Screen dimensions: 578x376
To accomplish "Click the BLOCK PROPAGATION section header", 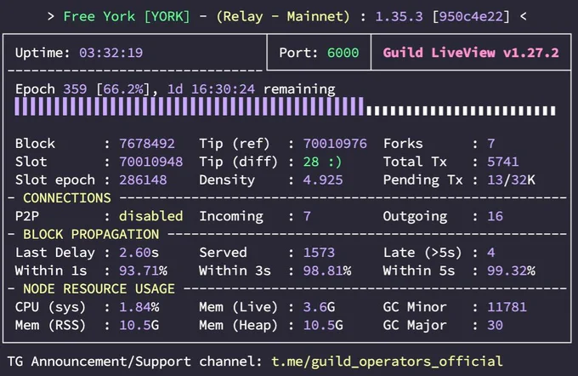I will (x=91, y=234).
